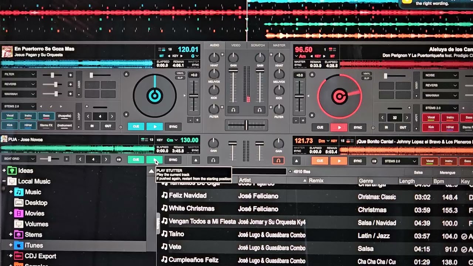The height and width of the screenshot is (266, 473).
Task: Set loop OUT point on deck 2
Action: pos(403,127)
